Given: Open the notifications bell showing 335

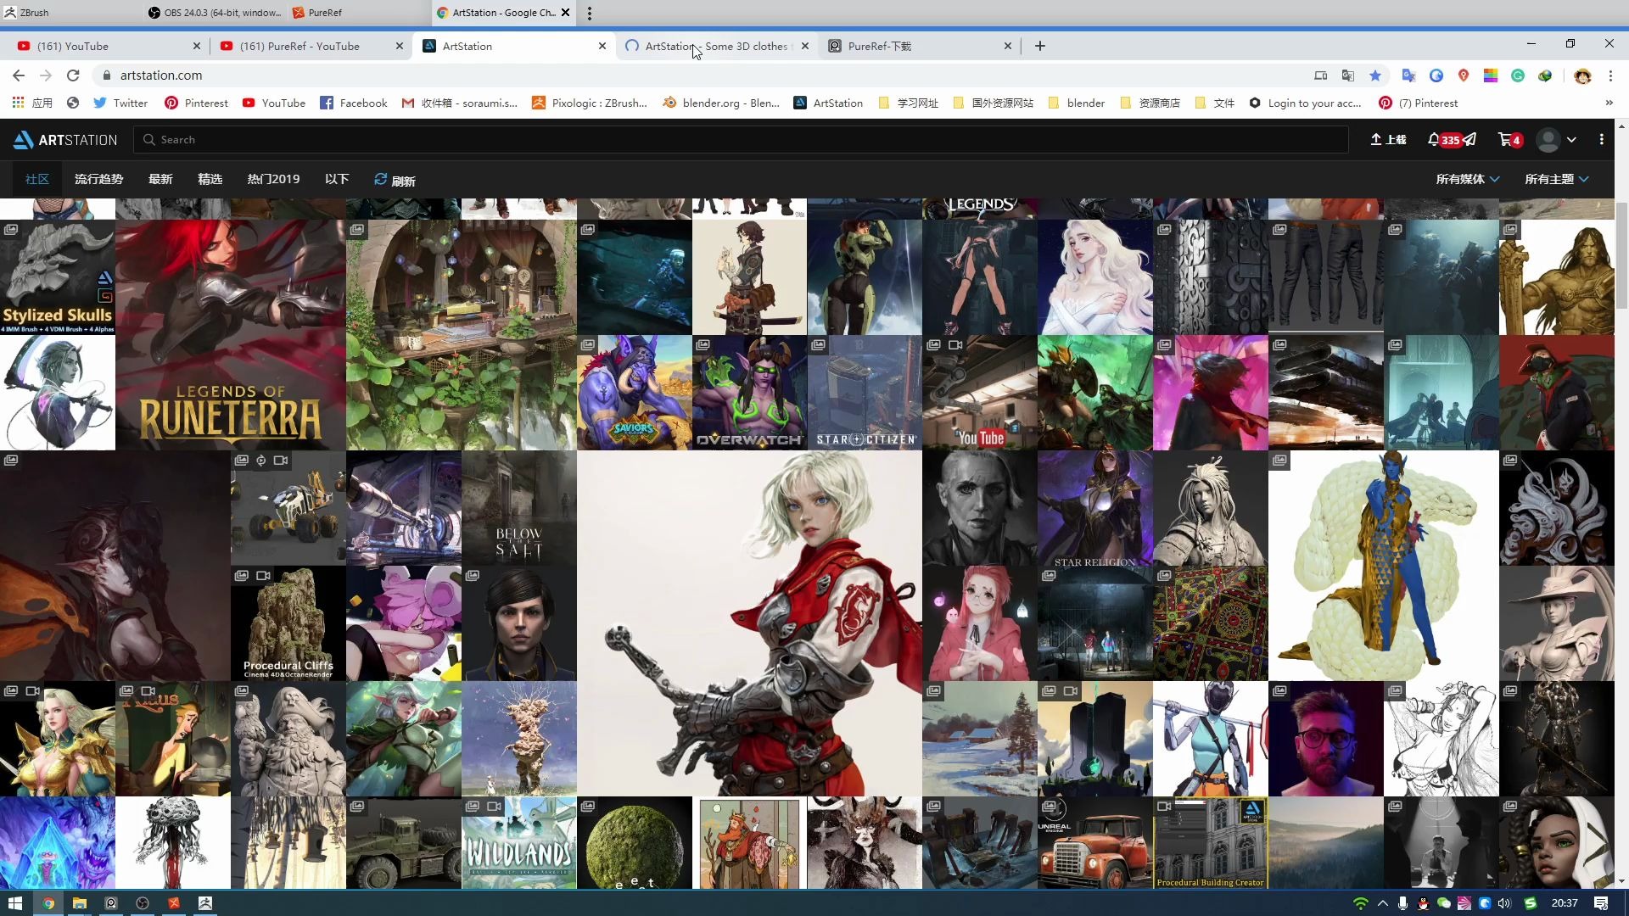Looking at the screenshot, I should coord(1440,139).
